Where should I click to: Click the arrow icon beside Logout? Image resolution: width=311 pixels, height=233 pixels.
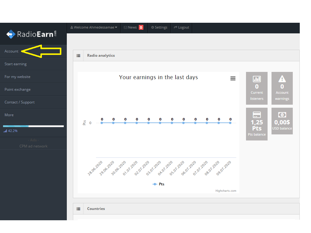click(x=176, y=27)
